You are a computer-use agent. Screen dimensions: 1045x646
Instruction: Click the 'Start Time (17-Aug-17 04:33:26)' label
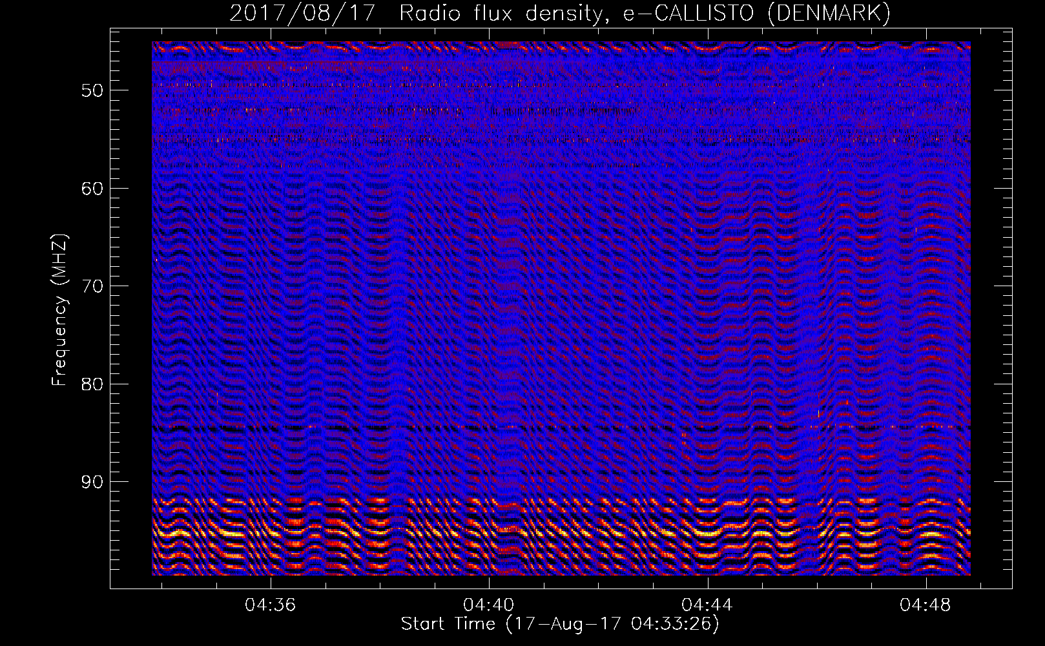point(560,624)
